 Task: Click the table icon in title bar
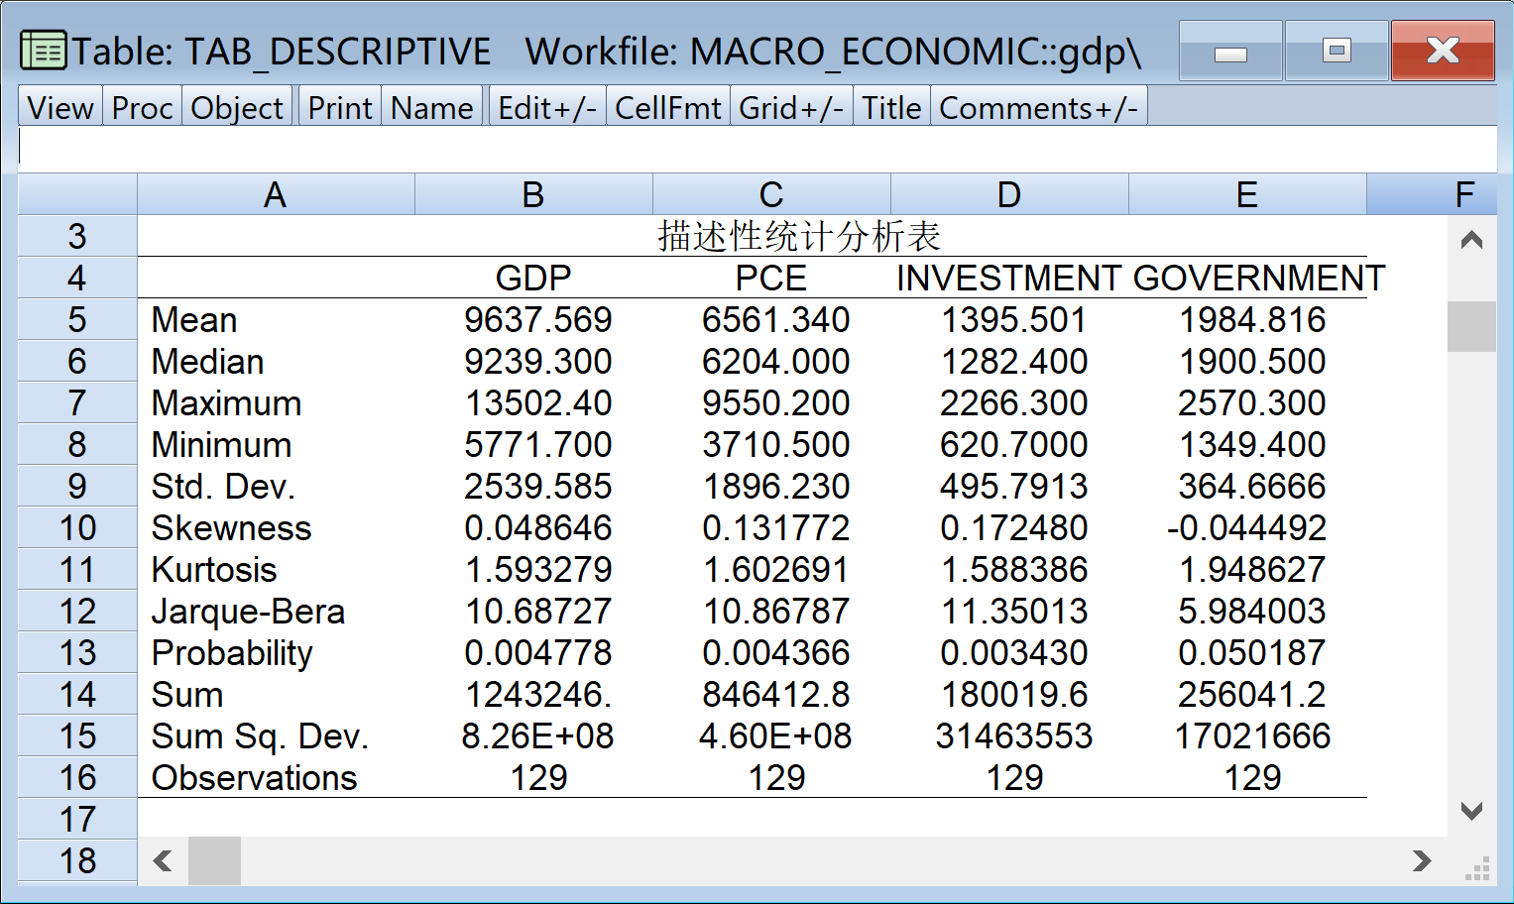tap(44, 51)
